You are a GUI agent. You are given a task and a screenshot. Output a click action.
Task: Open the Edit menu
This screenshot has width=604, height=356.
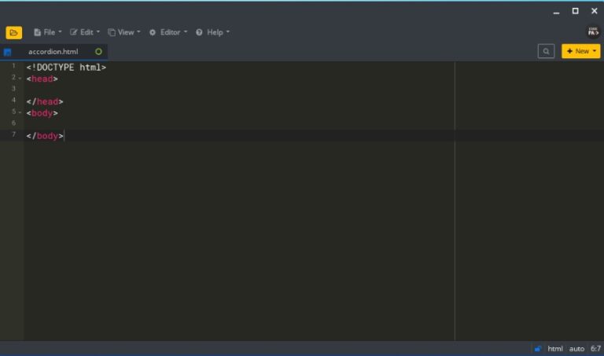(x=85, y=32)
